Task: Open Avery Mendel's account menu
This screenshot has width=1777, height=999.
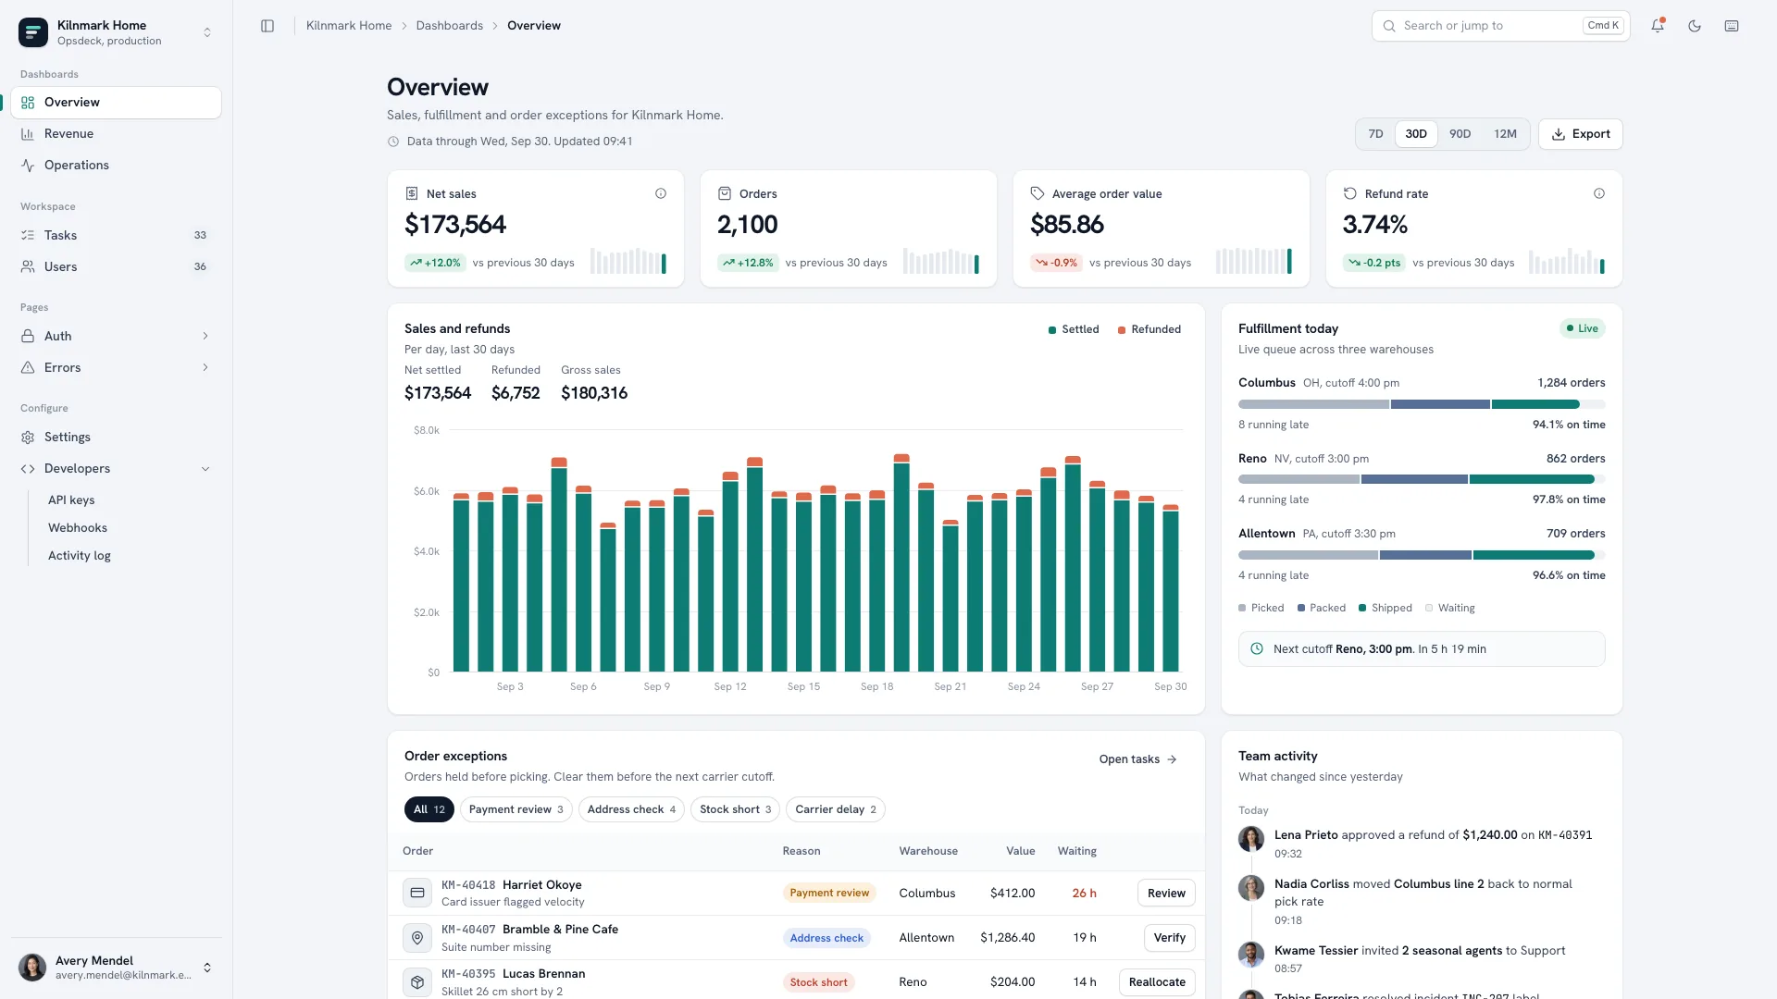Action: coord(117,968)
